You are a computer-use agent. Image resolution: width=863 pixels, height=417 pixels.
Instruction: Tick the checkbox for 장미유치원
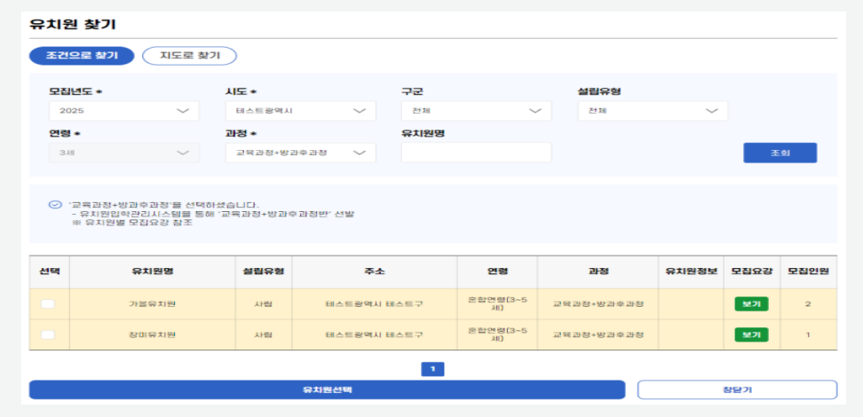[49, 334]
